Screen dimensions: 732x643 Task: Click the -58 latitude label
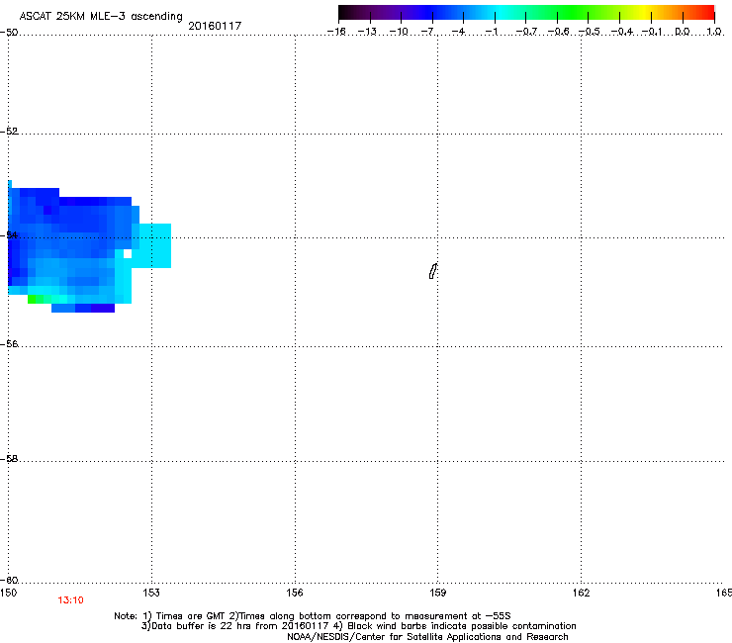[x=9, y=459]
